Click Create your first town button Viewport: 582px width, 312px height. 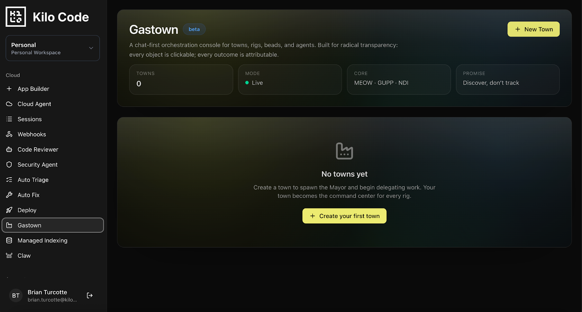pos(344,216)
